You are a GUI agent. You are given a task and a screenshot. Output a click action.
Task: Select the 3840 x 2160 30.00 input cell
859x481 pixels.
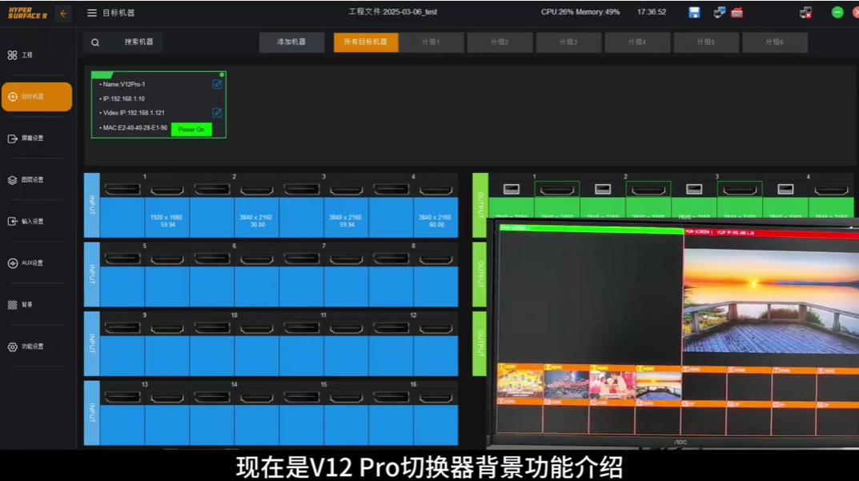pyautogui.click(x=256, y=221)
